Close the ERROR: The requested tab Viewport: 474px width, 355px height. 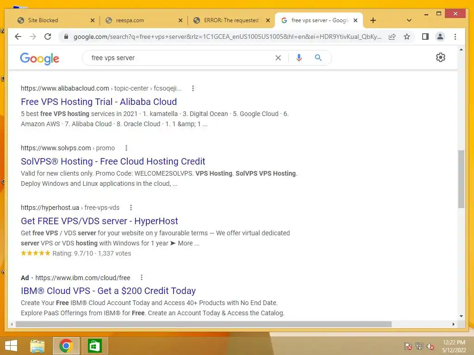[x=268, y=20]
